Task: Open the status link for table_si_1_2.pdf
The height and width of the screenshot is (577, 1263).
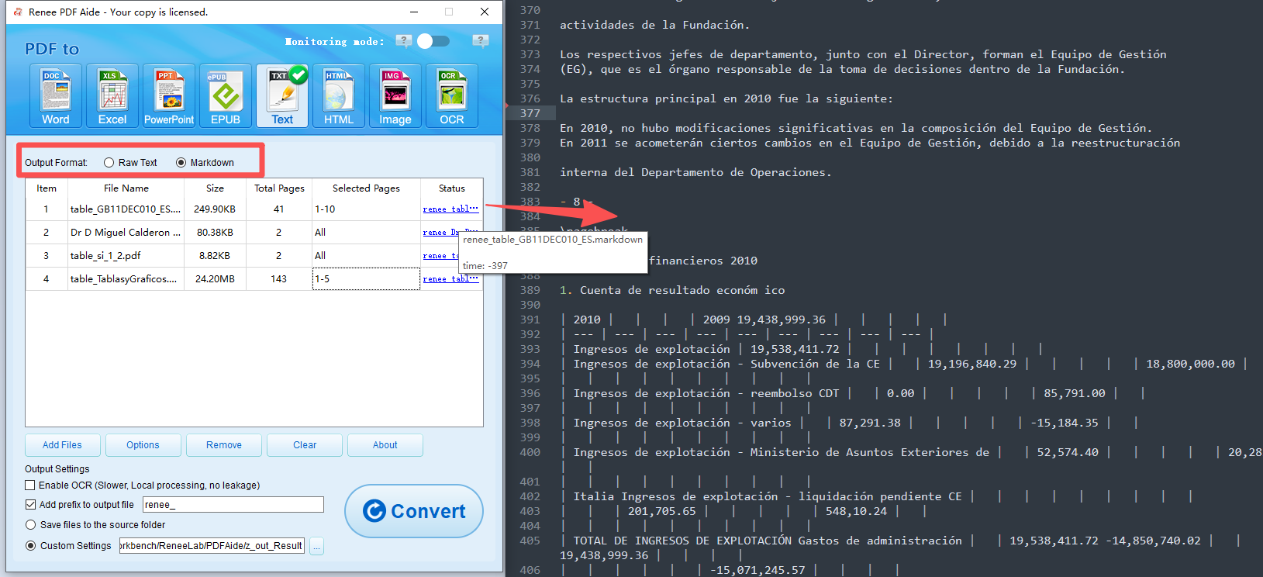Action: 441,256
